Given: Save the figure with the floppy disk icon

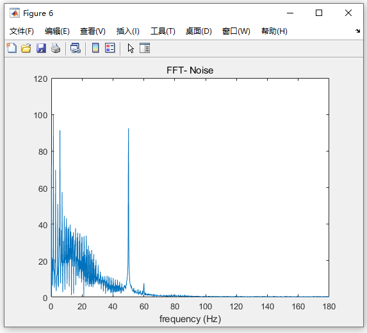Looking at the screenshot, I should pos(41,48).
